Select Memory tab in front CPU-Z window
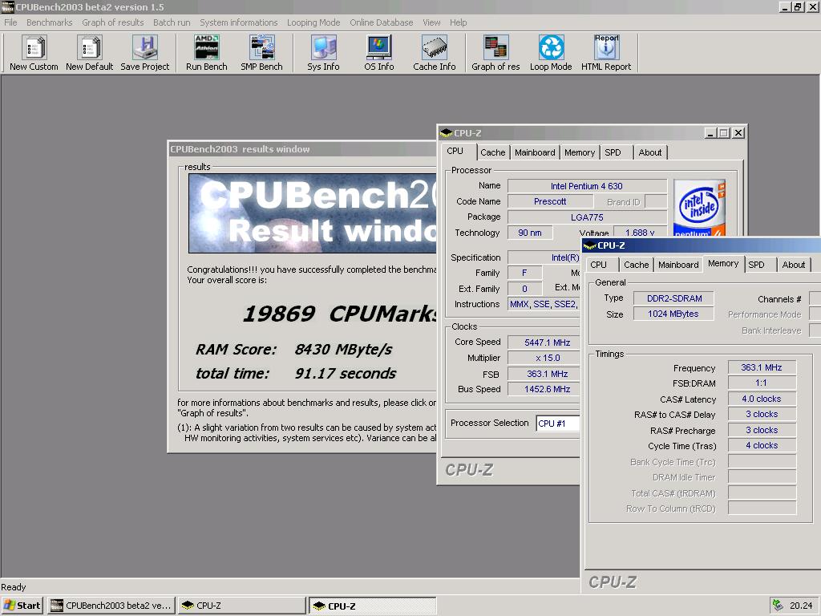This screenshot has width=821, height=616. pos(724,263)
